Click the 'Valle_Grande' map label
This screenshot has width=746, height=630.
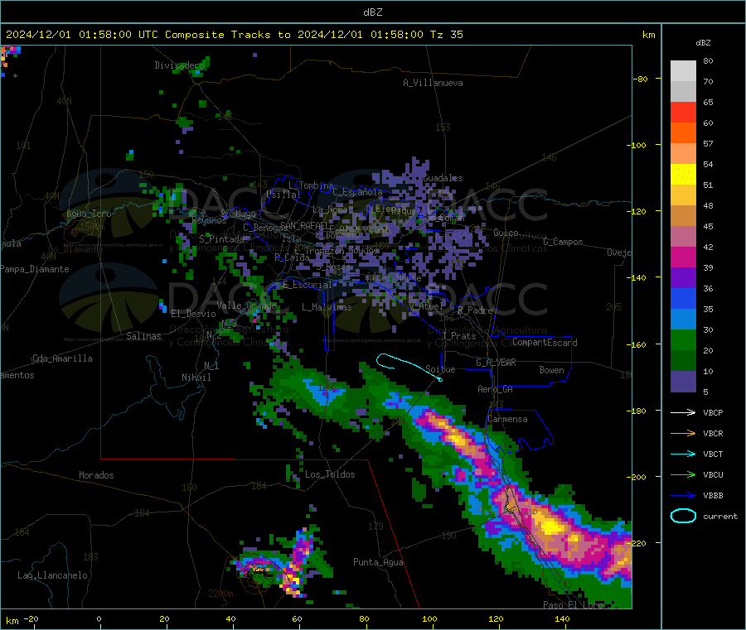tap(246, 305)
